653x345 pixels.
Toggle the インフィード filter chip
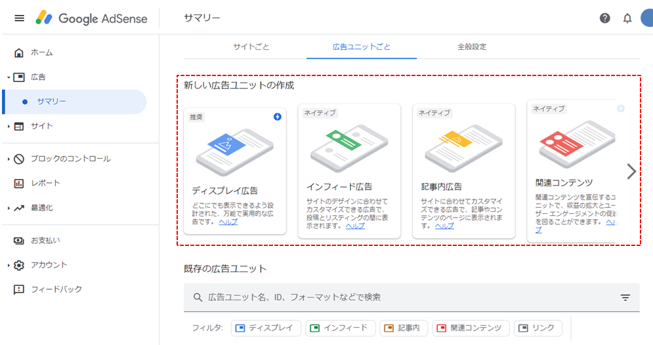point(341,328)
